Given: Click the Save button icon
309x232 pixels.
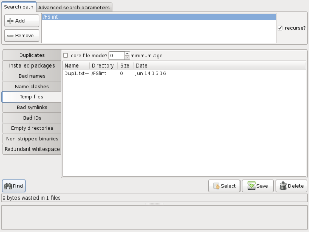Looking at the screenshot, I should click(251, 186).
